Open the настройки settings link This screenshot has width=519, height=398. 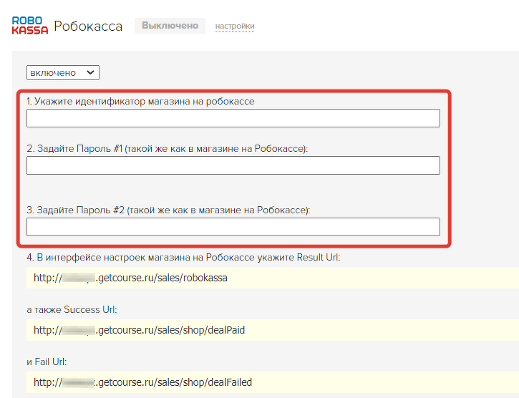click(x=235, y=26)
